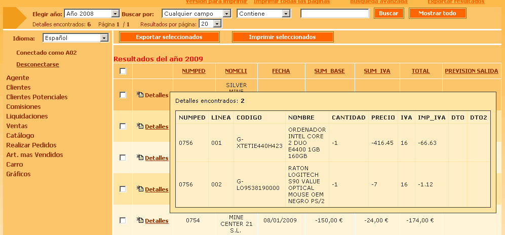Click the details icon for order 0754
505x235 pixels.
[140, 221]
